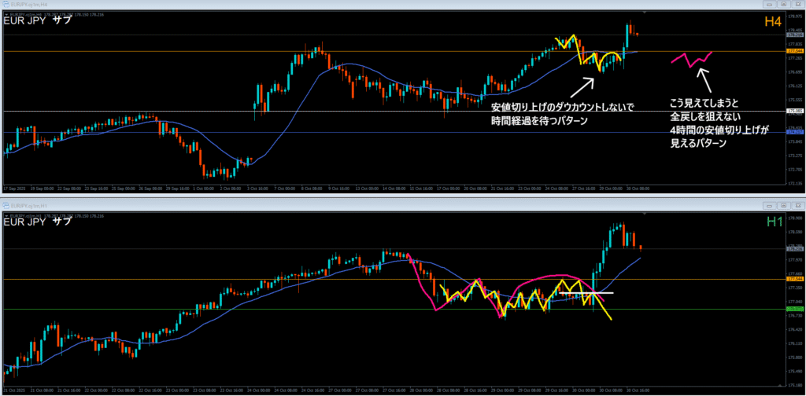806x396 pixels.
Task: Click the こう見えてしまうと text annotation
Action: pos(702,103)
